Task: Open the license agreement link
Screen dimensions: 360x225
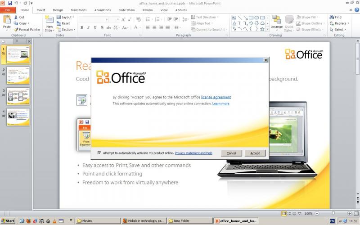Action: [216, 97]
